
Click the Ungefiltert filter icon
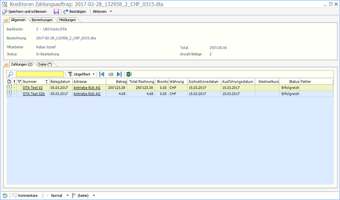coord(70,74)
